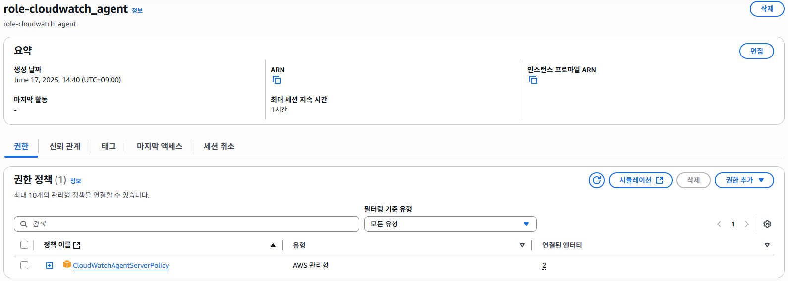The width and height of the screenshot is (788, 281).
Task: Open the CloudWatchAgentServerPolicy link
Action: coord(121,265)
